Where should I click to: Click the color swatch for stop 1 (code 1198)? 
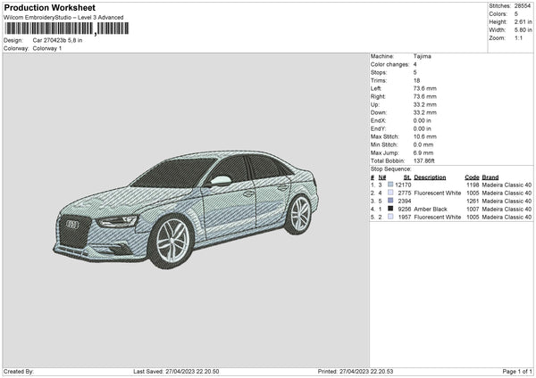coord(390,185)
